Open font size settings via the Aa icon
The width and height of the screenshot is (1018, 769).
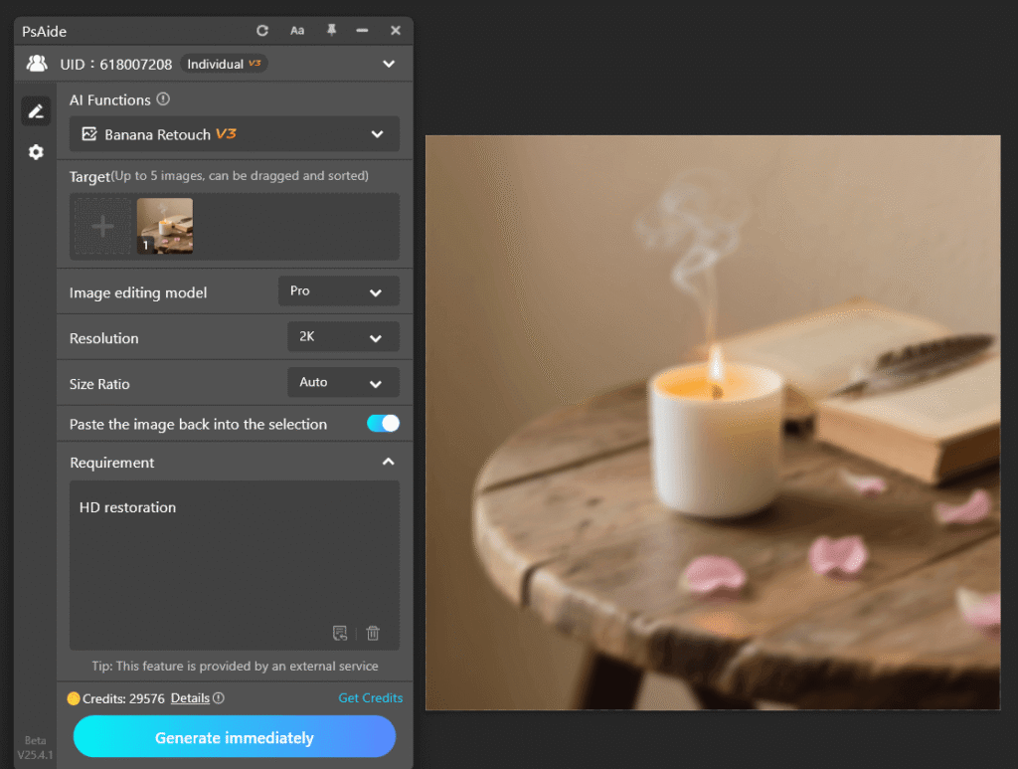(297, 31)
